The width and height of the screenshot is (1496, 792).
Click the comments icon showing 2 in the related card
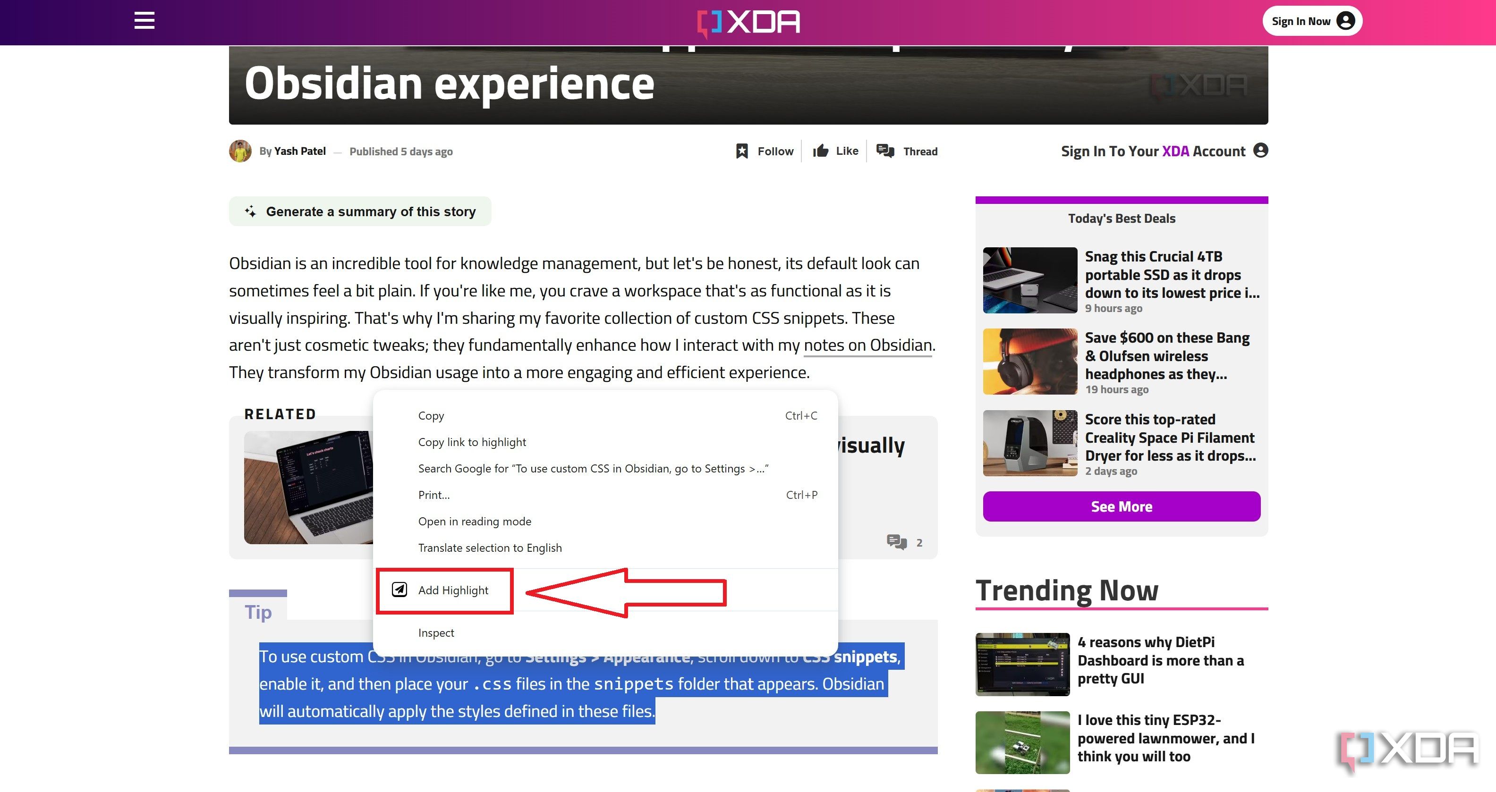[x=897, y=542]
